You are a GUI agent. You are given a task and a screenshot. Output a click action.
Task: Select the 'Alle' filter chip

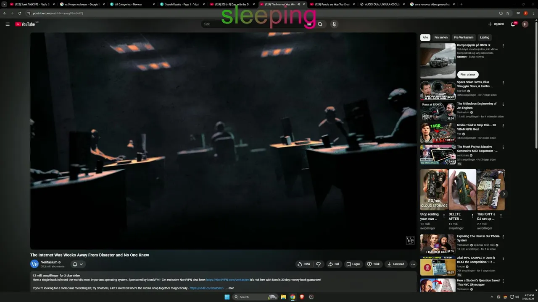425,37
